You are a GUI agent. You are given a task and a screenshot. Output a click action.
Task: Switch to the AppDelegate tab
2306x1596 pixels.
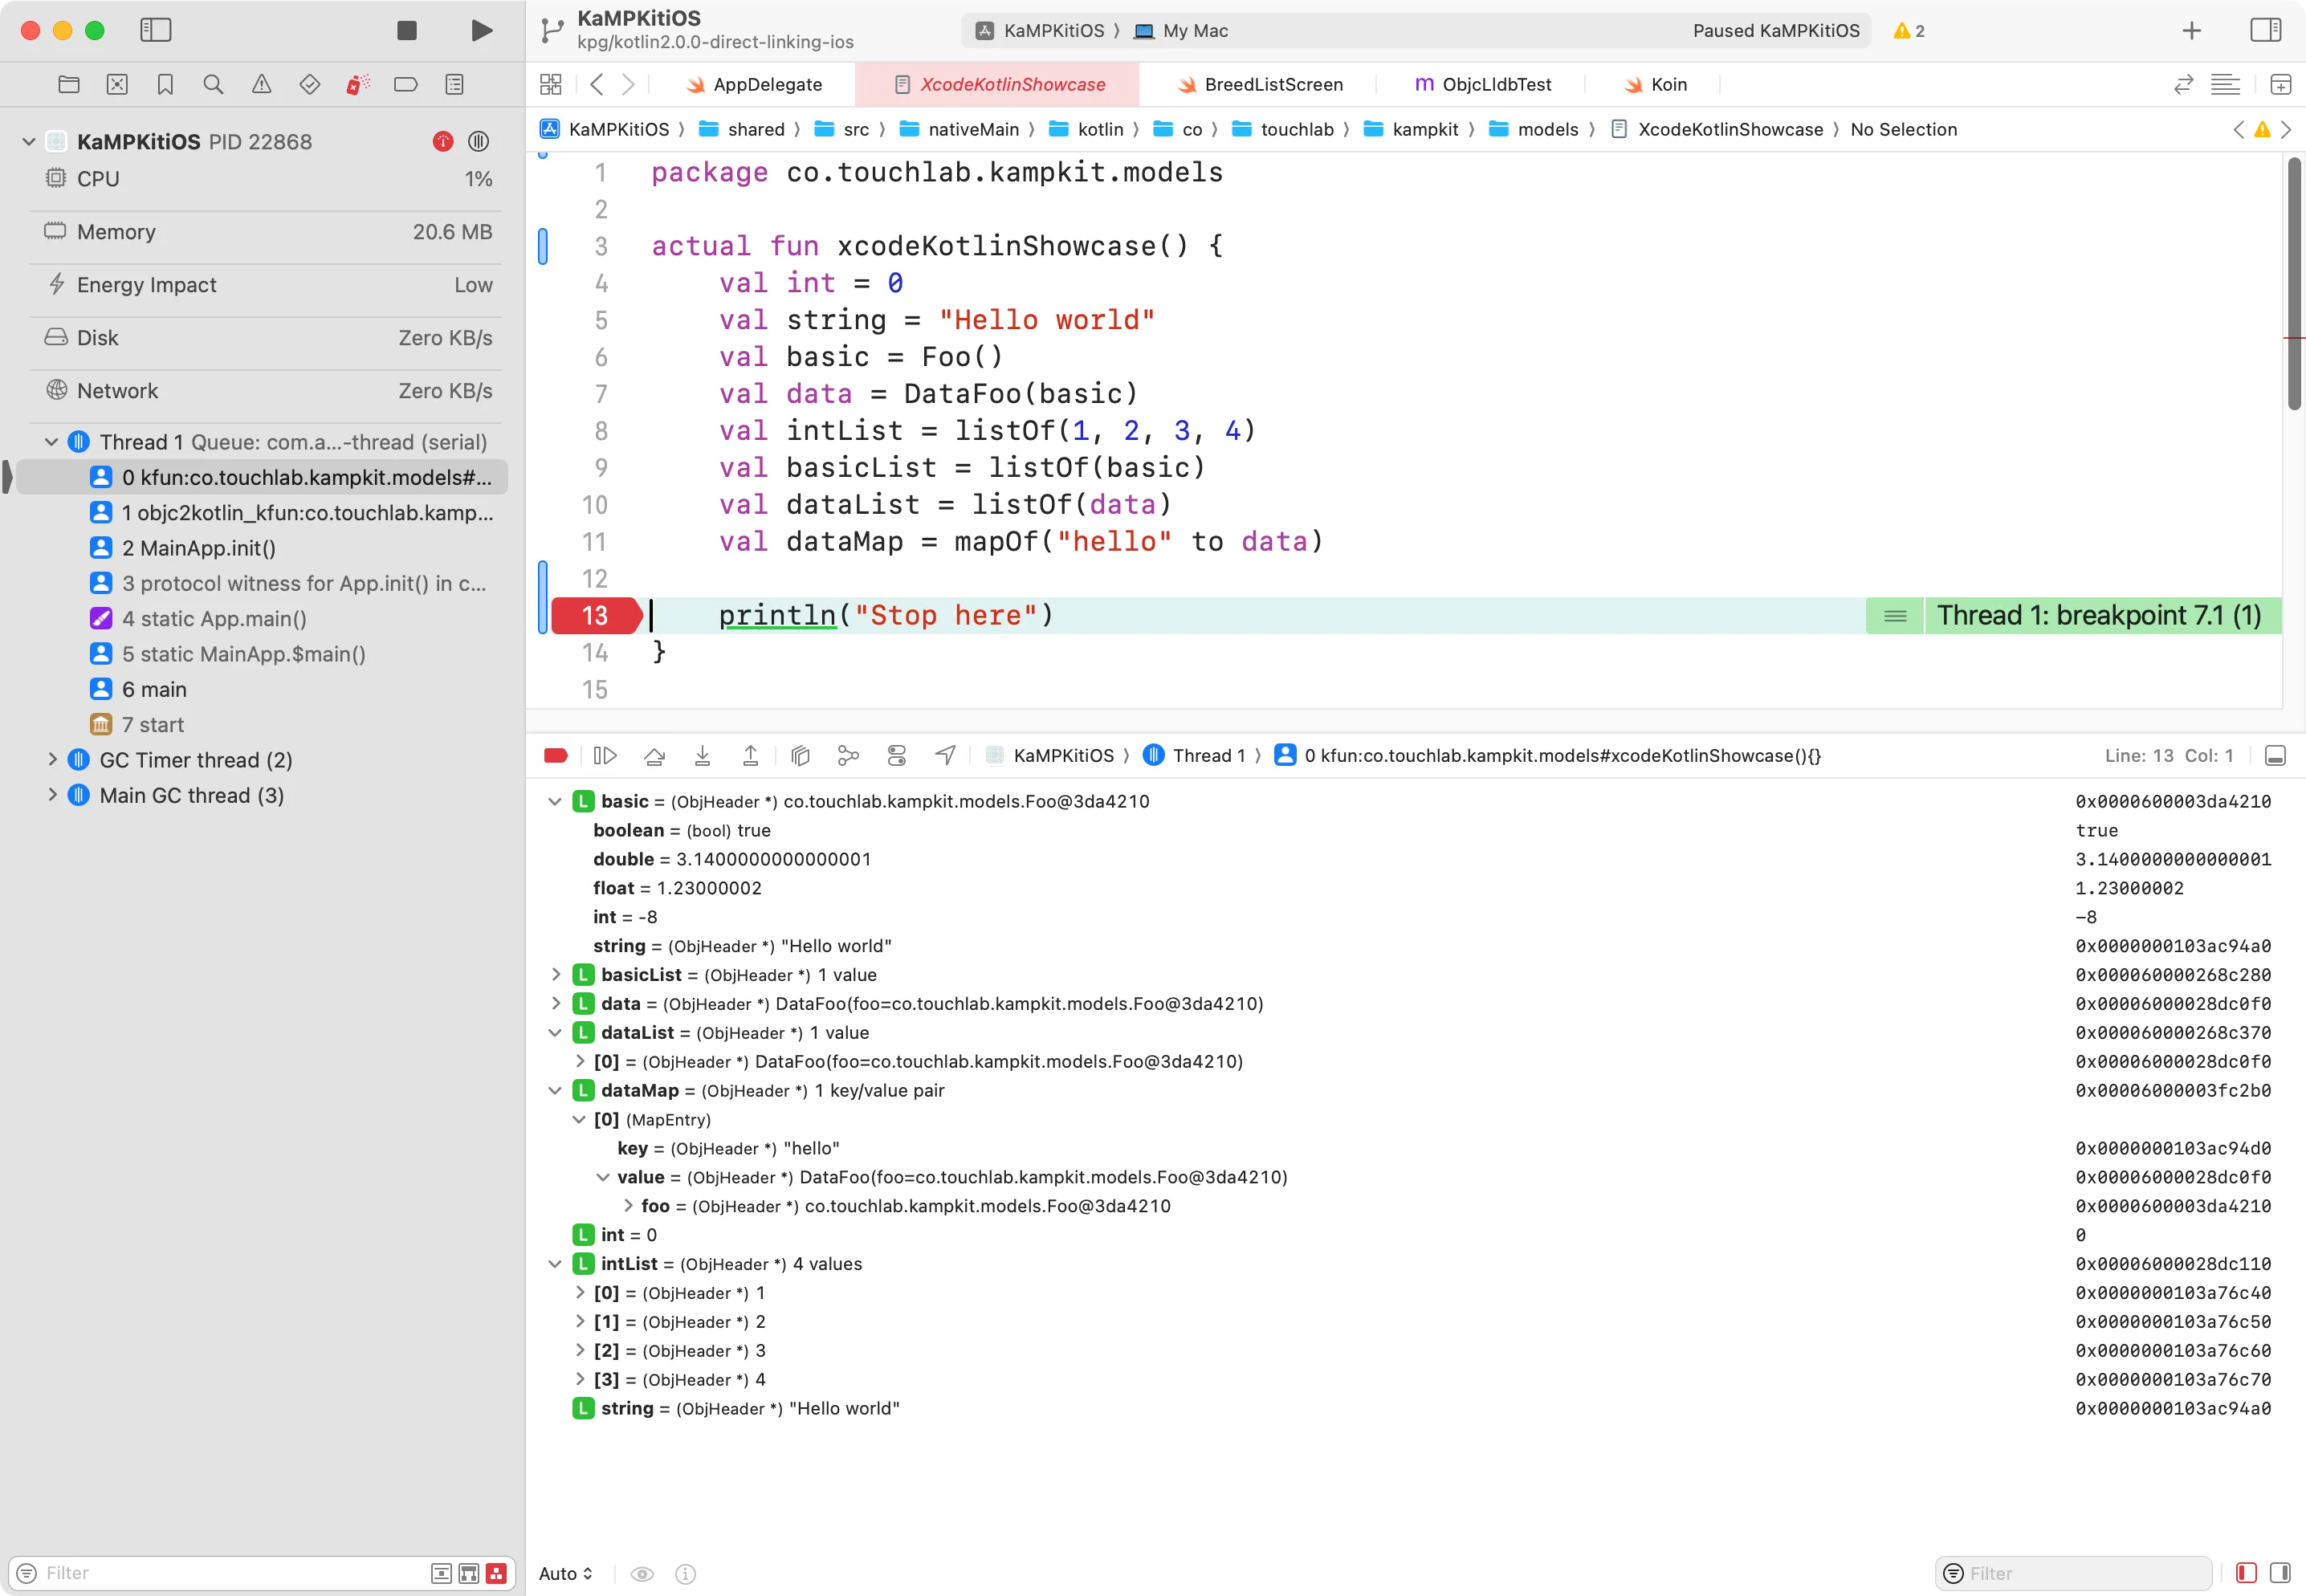[754, 84]
